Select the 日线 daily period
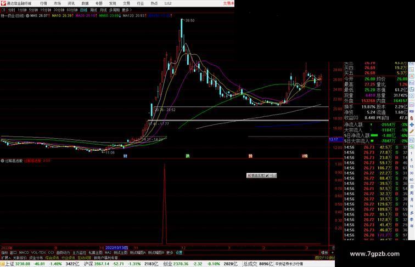Image resolution: width=415 pixels, height=267 pixels. click(x=83, y=10)
